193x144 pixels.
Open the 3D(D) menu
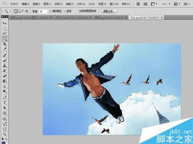[91, 4]
